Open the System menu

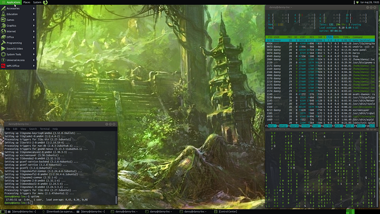[x=37, y=2]
